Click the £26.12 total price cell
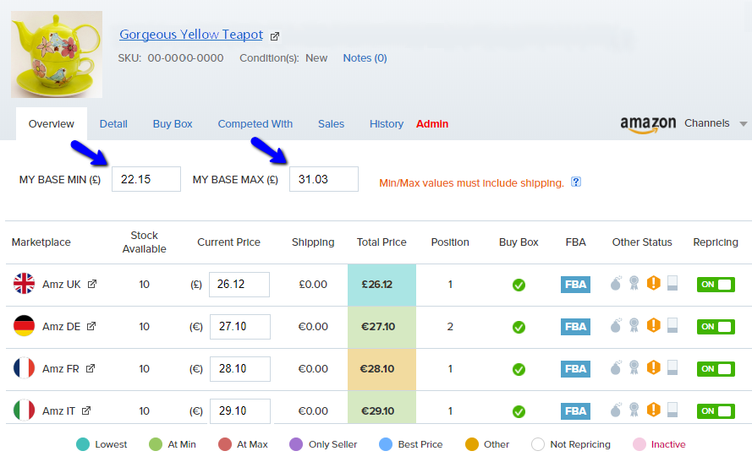Image resolution: width=752 pixels, height=462 pixels. pos(381,285)
